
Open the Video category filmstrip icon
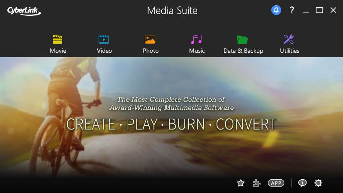104,39
